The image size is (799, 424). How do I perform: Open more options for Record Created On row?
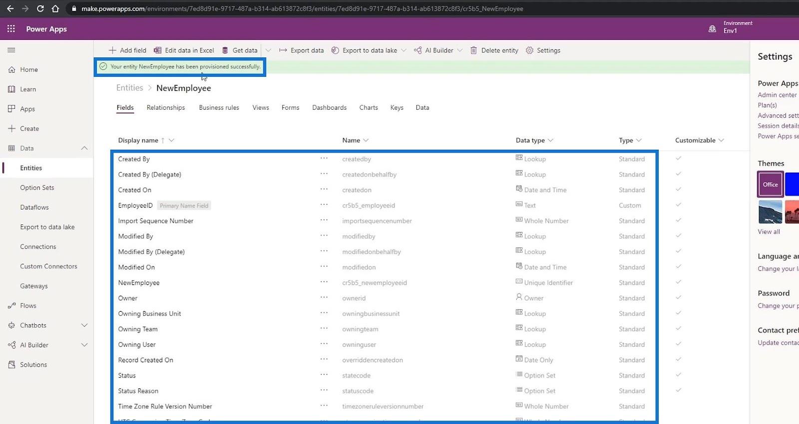(324, 360)
